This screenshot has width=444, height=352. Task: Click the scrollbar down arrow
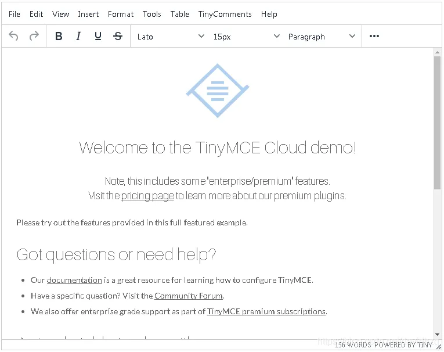(x=437, y=335)
